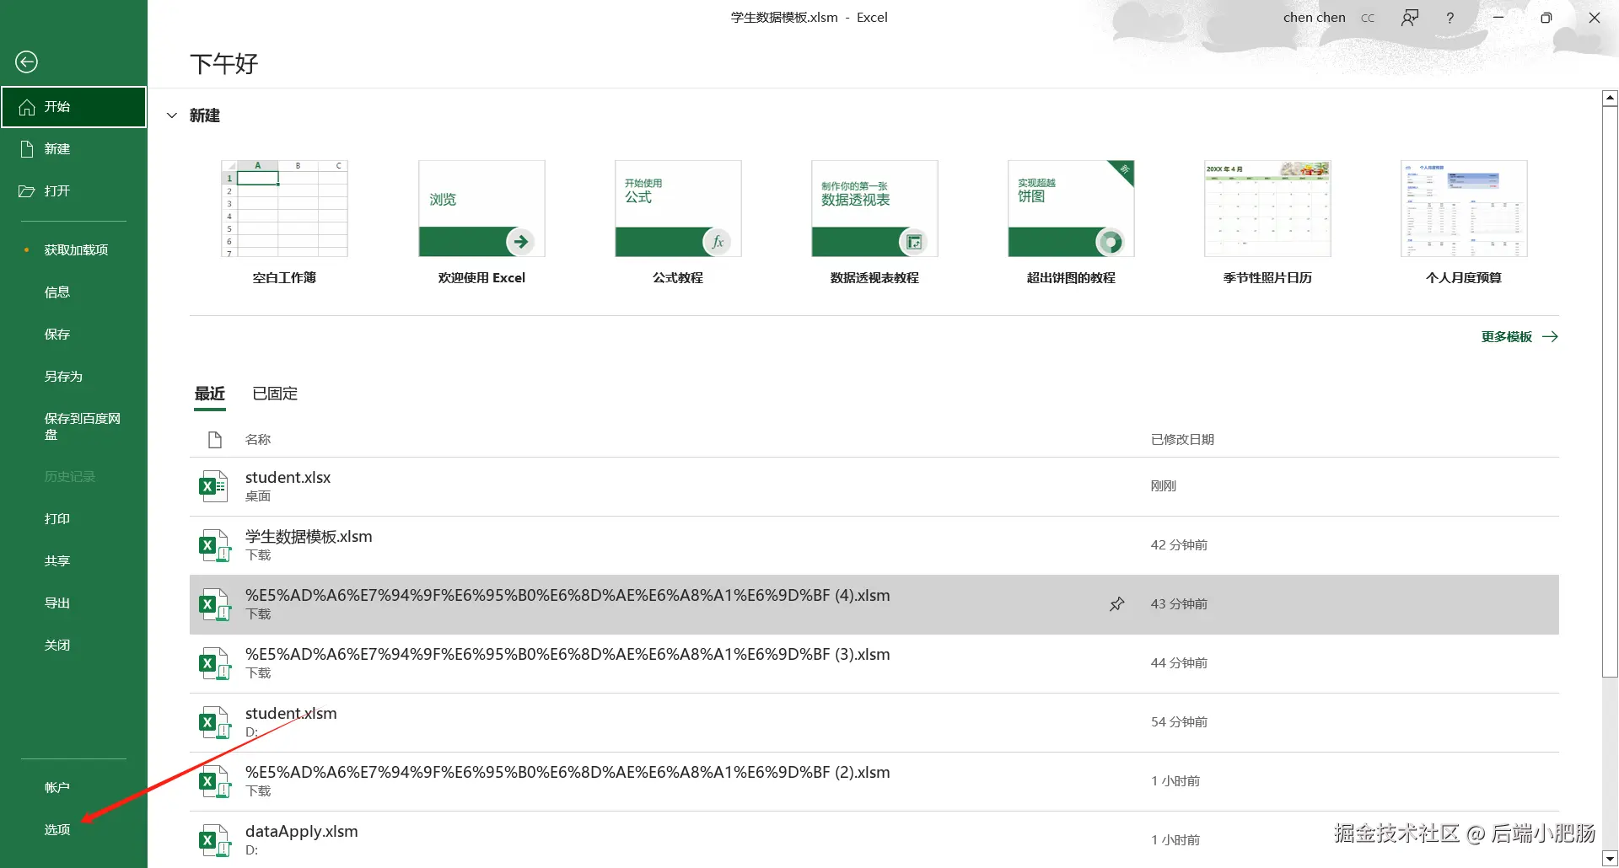Click 关闭 to close the workbook
Image resolution: width=1619 pixels, height=868 pixels.
click(x=73, y=646)
